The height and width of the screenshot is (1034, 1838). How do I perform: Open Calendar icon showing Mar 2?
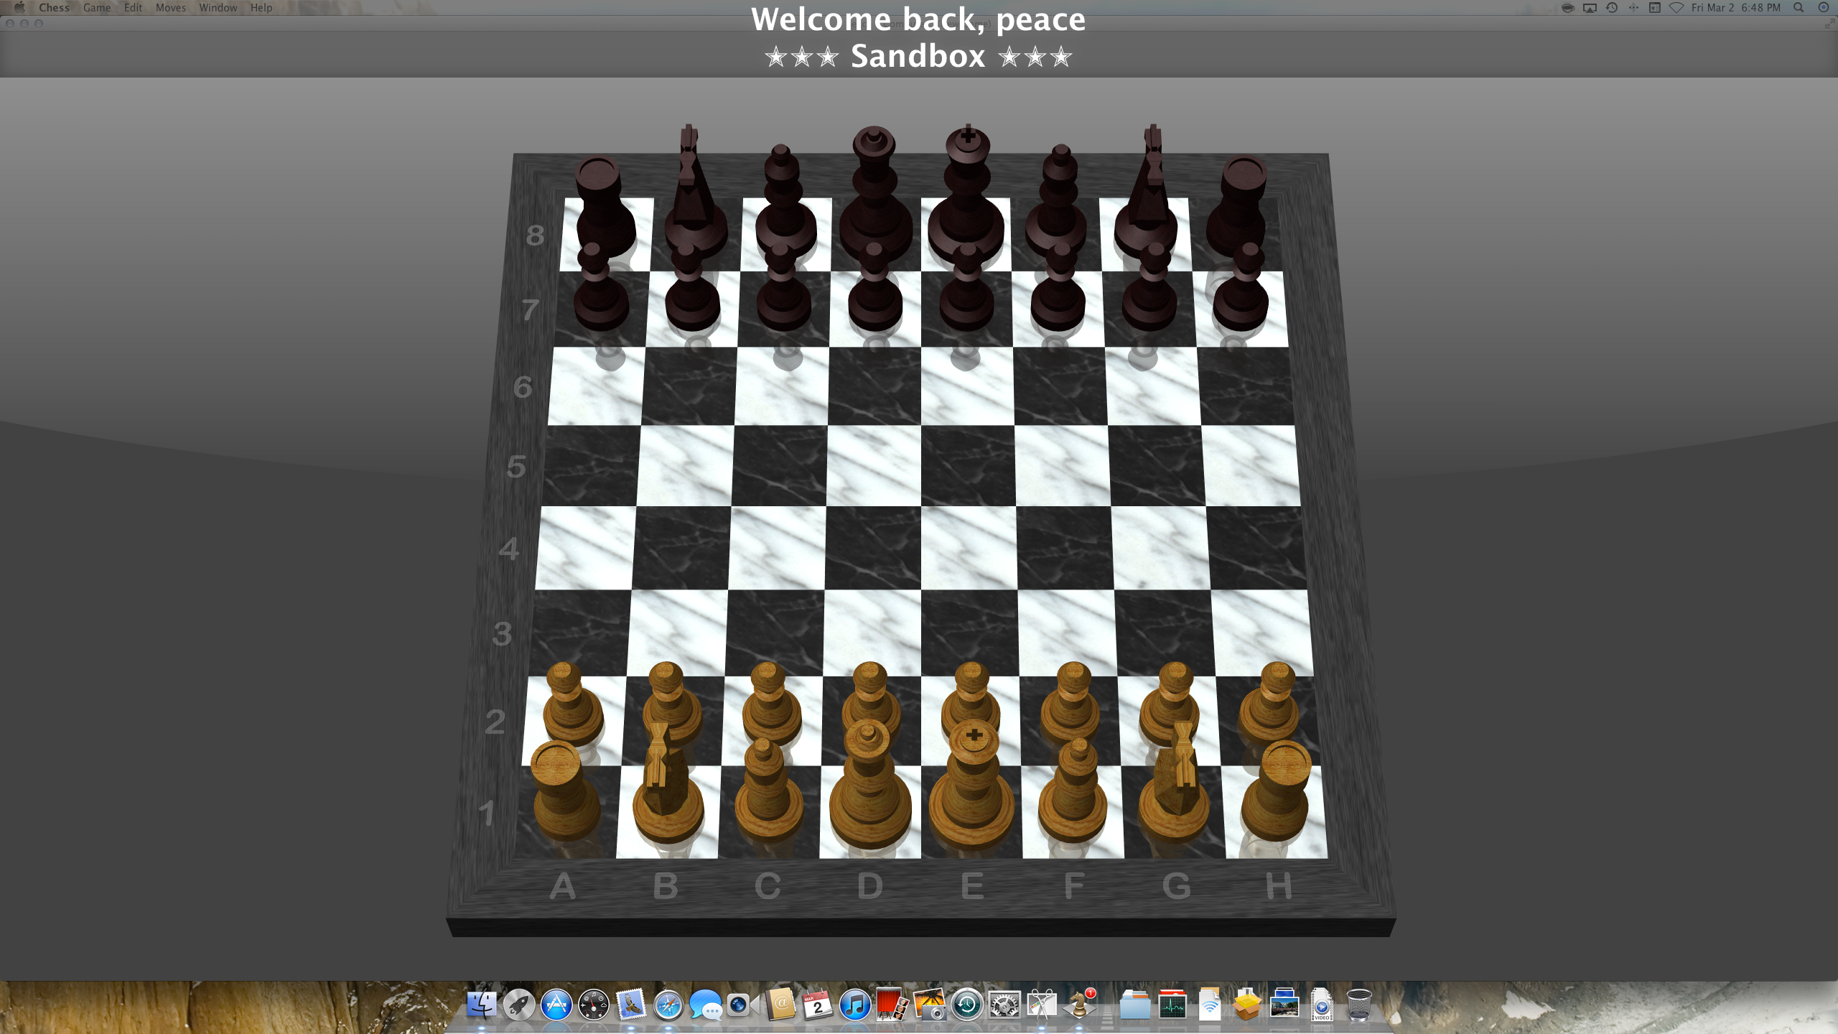pos(818,1005)
